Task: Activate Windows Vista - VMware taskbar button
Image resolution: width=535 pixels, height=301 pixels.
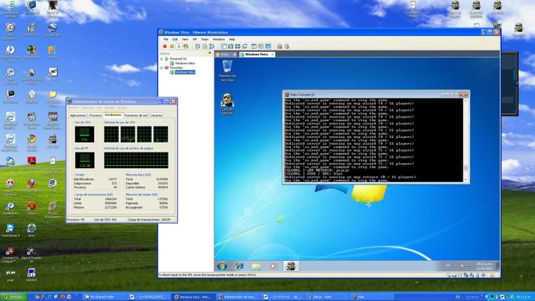Action: [194, 297]
